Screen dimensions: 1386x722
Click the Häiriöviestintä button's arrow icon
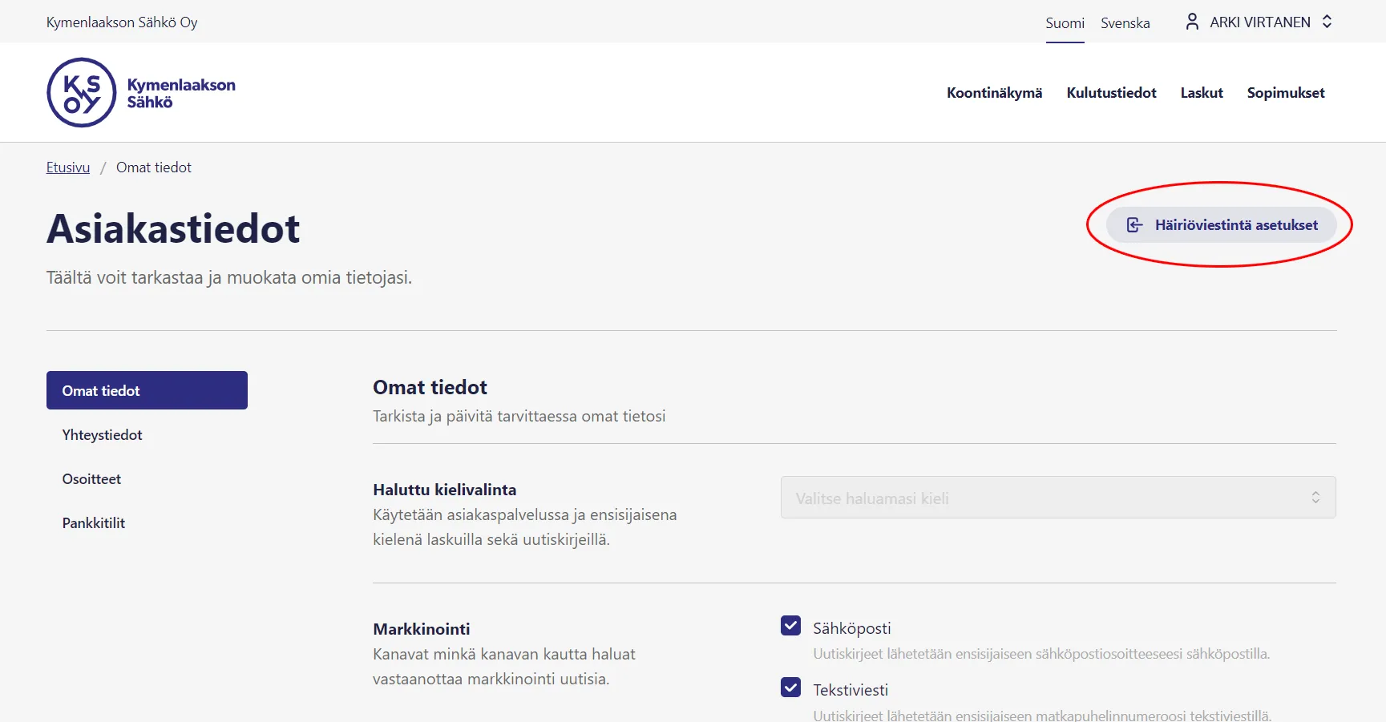click(1134, 225)
